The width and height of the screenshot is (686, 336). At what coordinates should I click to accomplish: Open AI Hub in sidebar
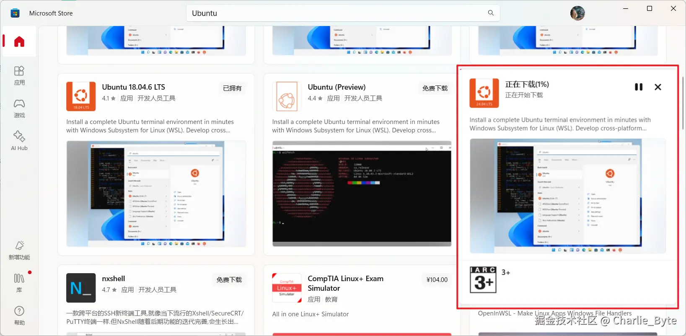tap(19, 141)
